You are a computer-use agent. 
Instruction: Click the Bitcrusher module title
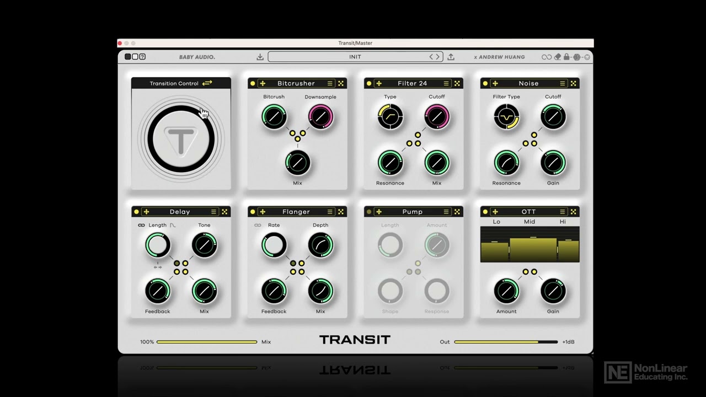coord(296,83)
